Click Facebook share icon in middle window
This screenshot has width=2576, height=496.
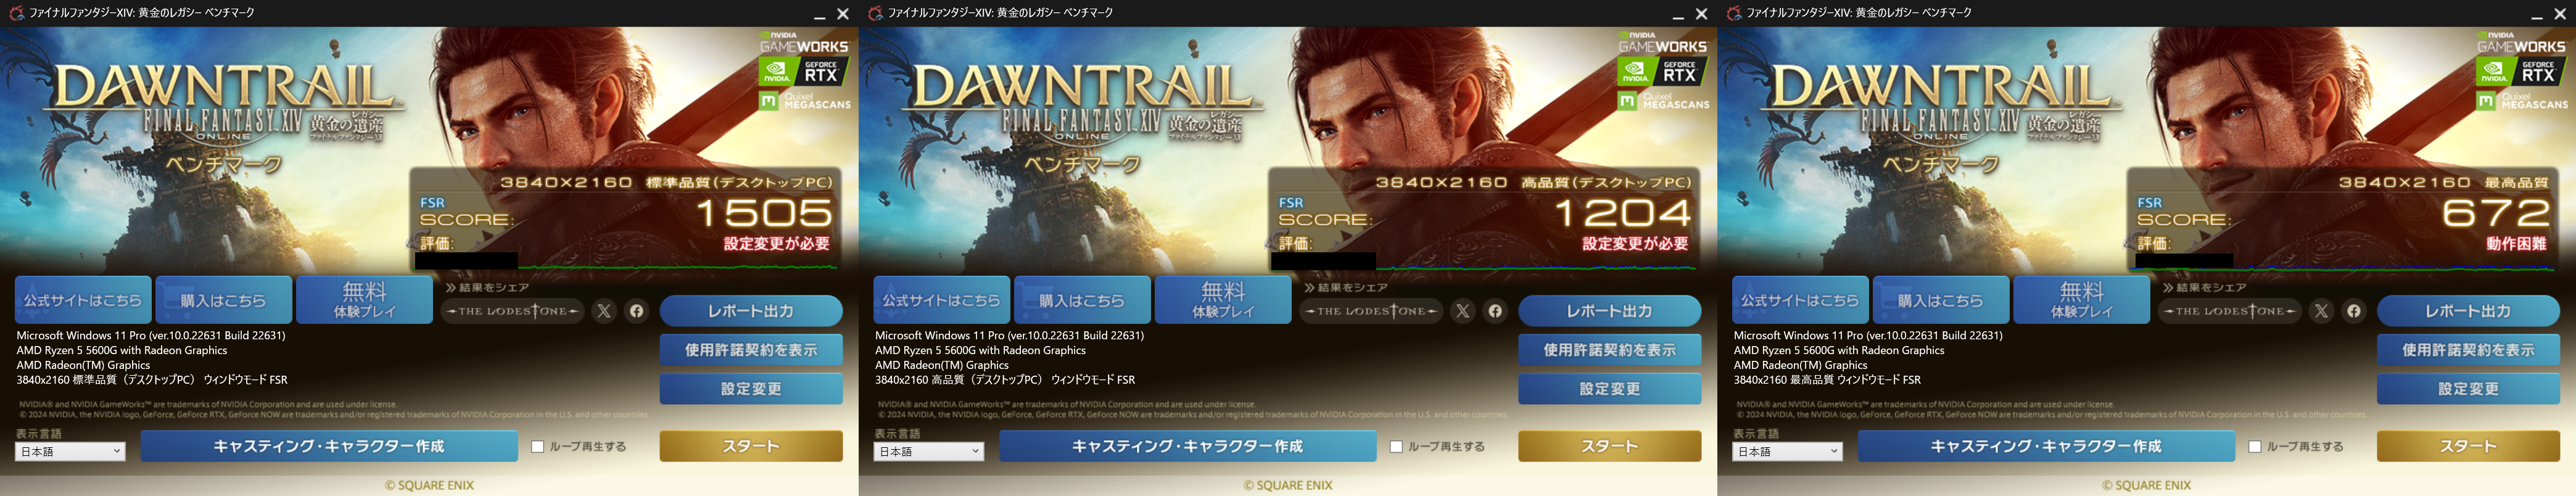1495,311
